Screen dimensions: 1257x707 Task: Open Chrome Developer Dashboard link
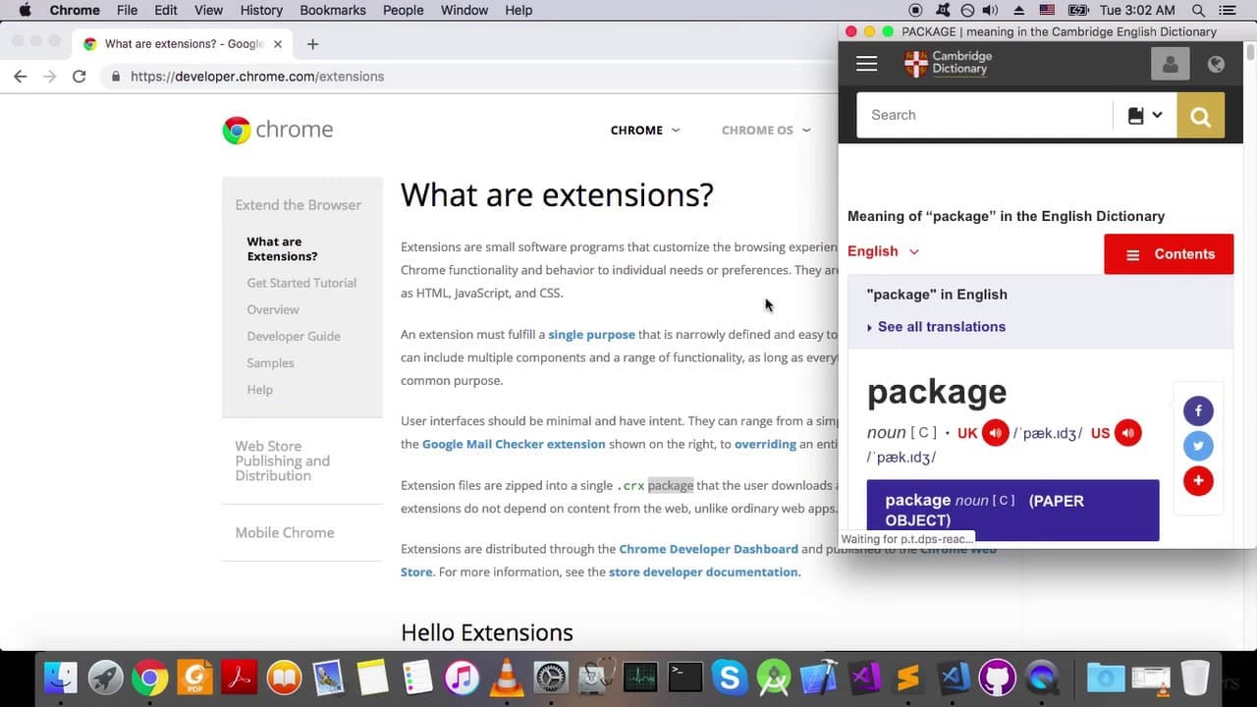click(x=708, y=549)
